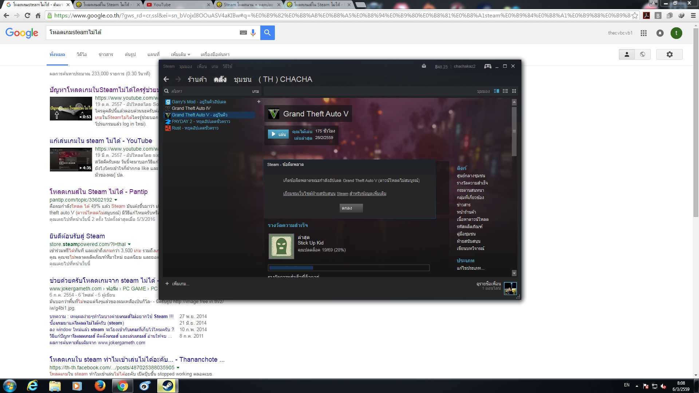The image size is (699, 393).
Task: Click the Stick Up Kid achievement icon
Action: (281, 246)
